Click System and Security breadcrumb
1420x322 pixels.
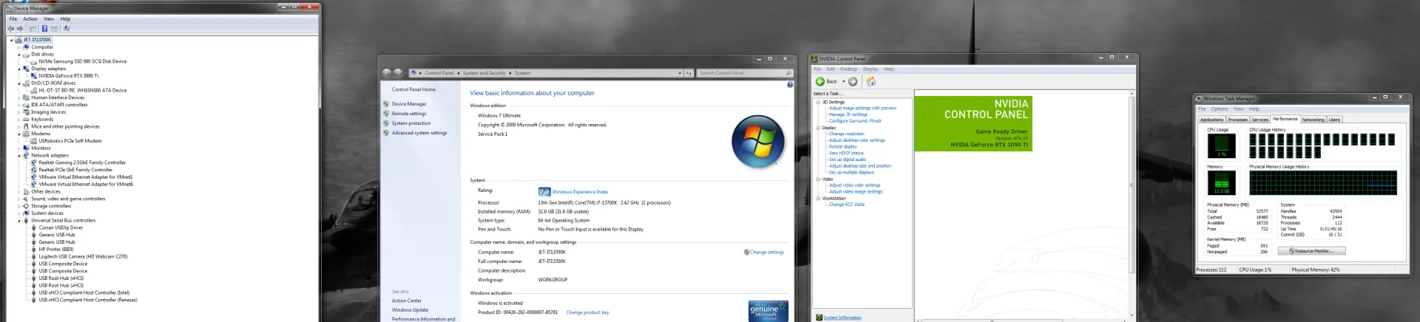pyautogui.click(x=484, y=73)
